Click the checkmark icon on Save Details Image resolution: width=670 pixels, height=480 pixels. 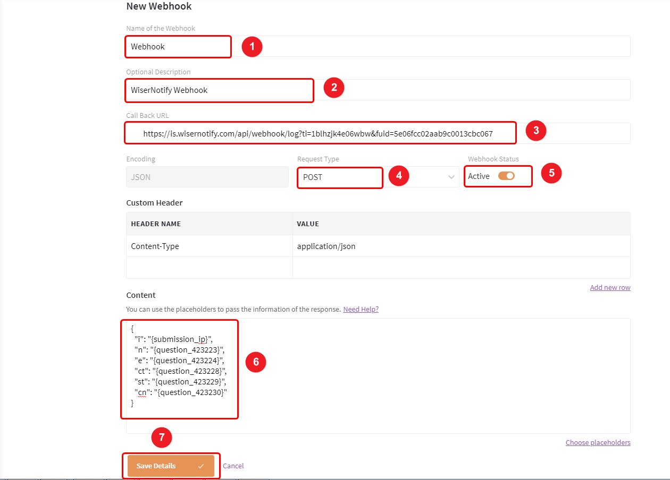click(200, 466)
